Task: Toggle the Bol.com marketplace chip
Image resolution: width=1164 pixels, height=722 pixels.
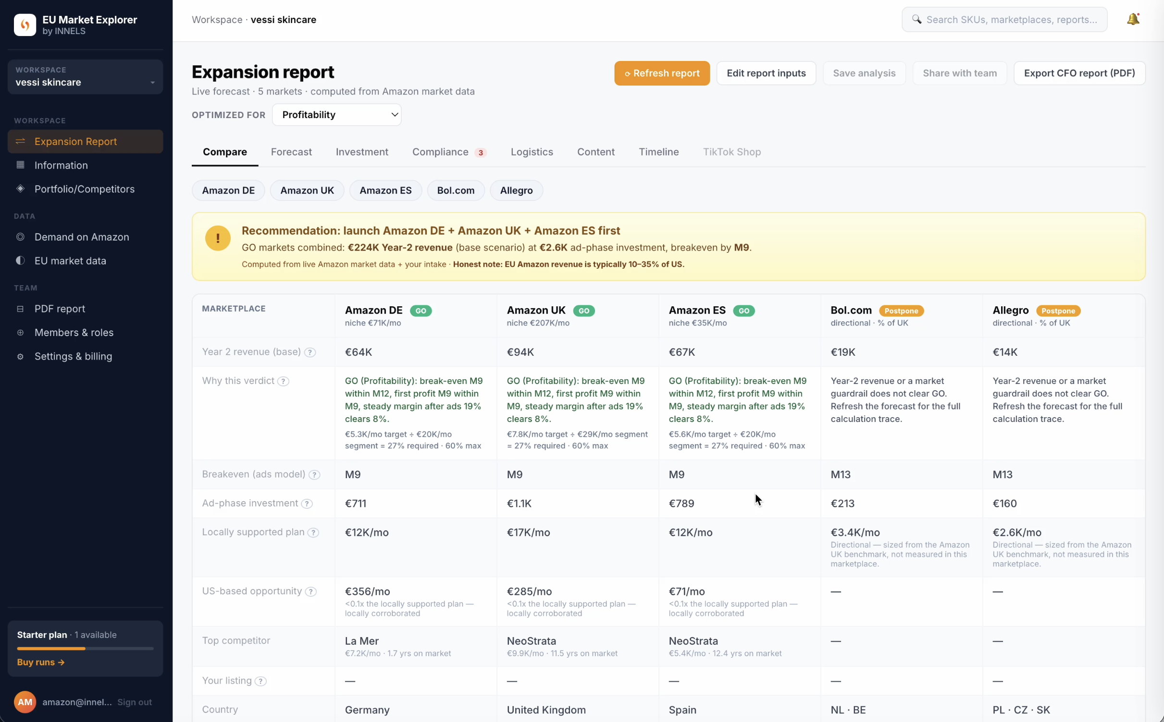Action: 456,191
